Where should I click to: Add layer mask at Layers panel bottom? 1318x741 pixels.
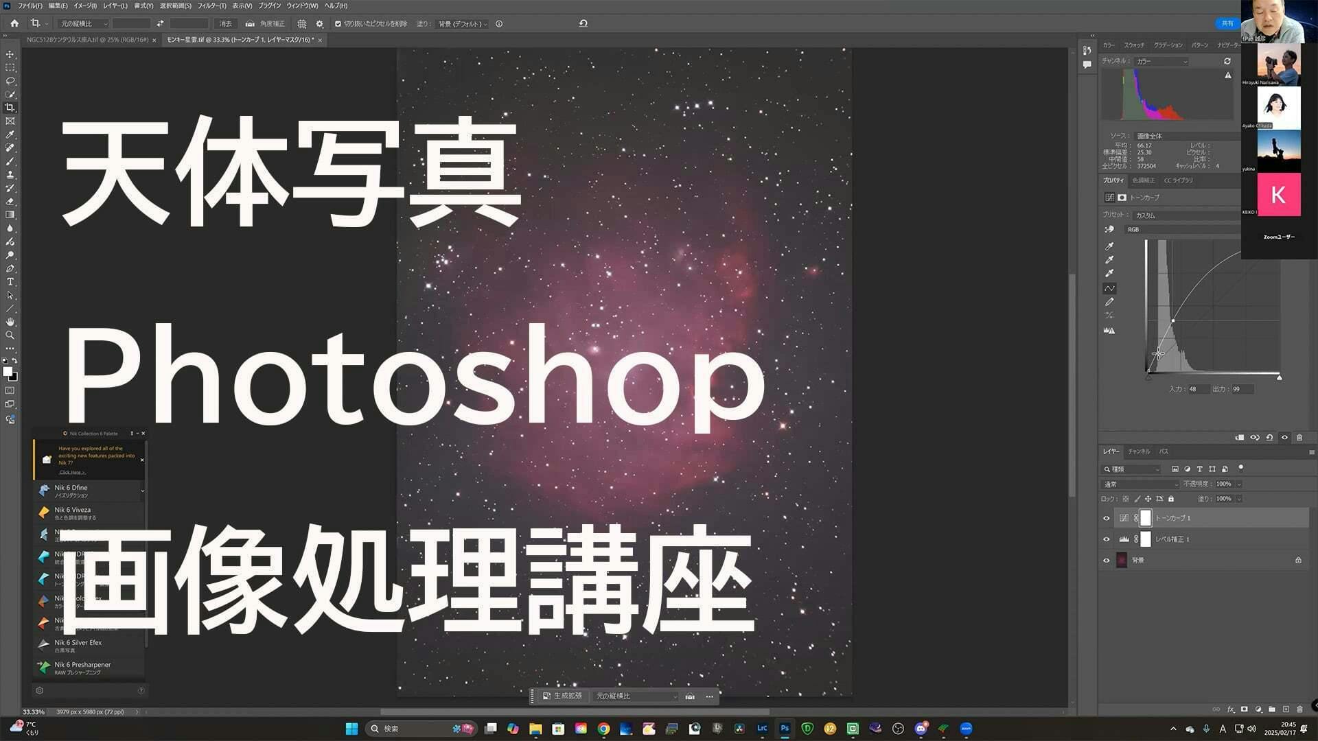tap(1244, 709)
